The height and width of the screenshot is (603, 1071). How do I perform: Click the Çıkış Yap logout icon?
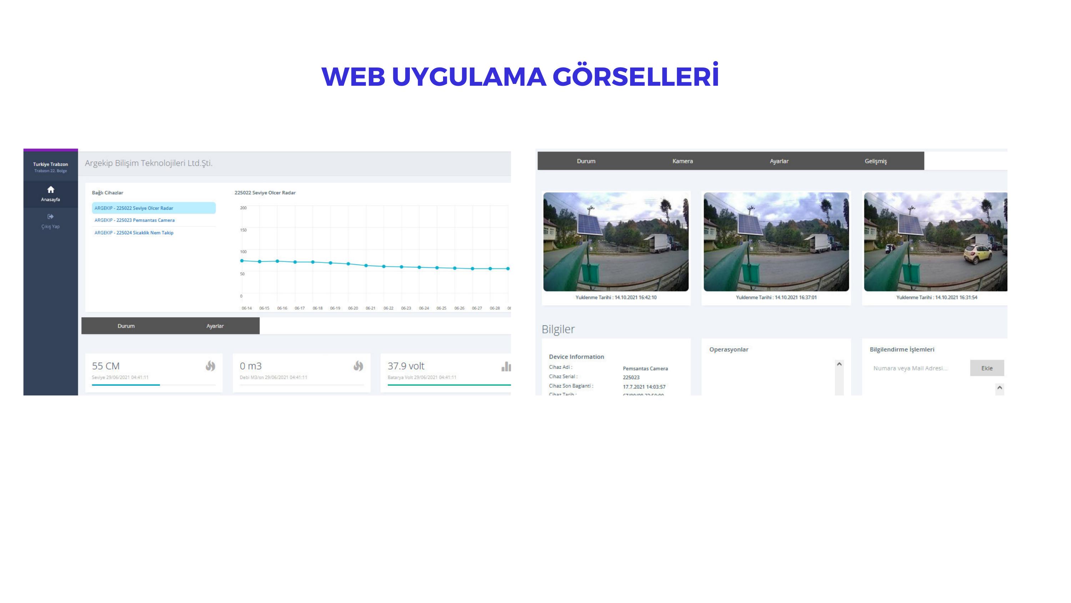pos(51,216)
